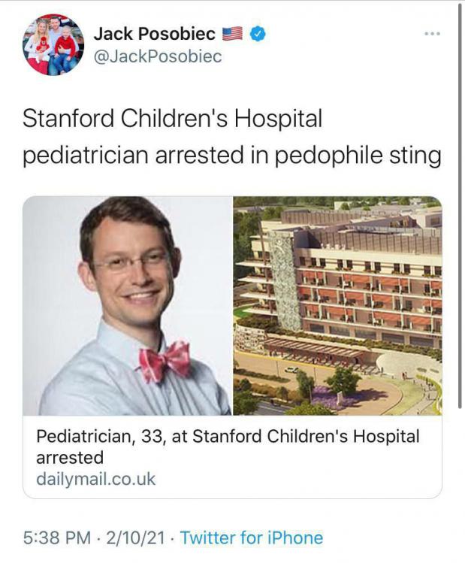
Task: Select the tweet line 'Stanford Children's Hospital'
Action: click(x=172, y=118)
